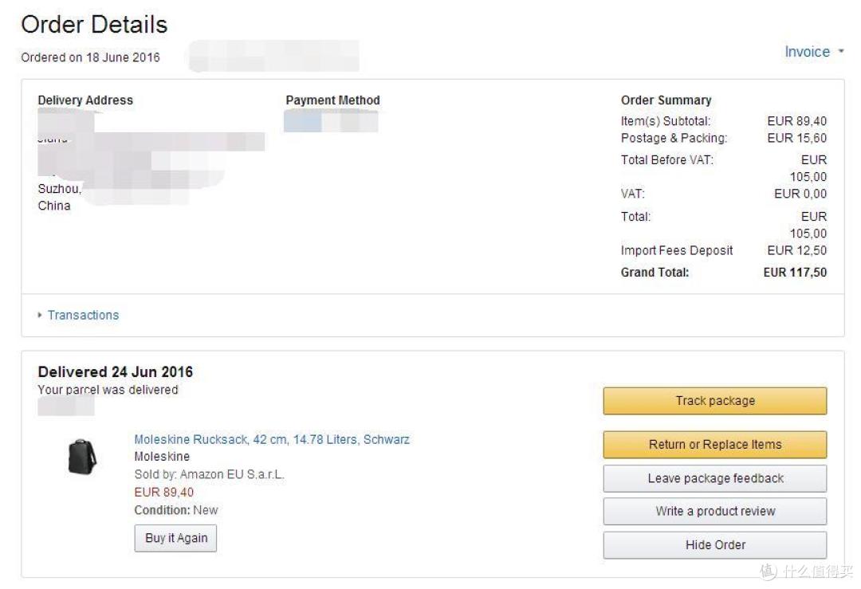This screenshot has width=861, height=589.
Task: Click the watermark logo icon at bottom right
Action: click(x=769, y=571)
